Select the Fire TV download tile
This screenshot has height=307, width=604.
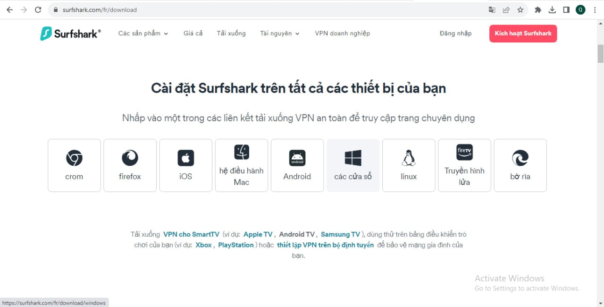coord(464,165)
